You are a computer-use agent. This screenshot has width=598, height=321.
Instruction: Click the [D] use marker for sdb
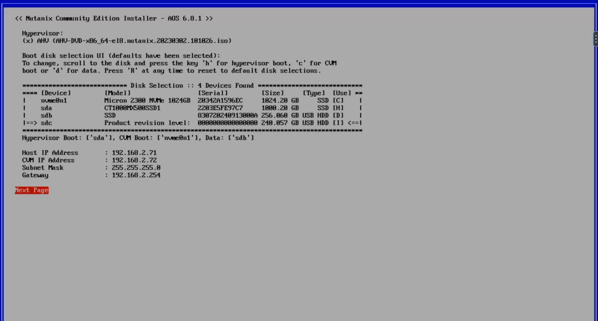tap(338, 115)
